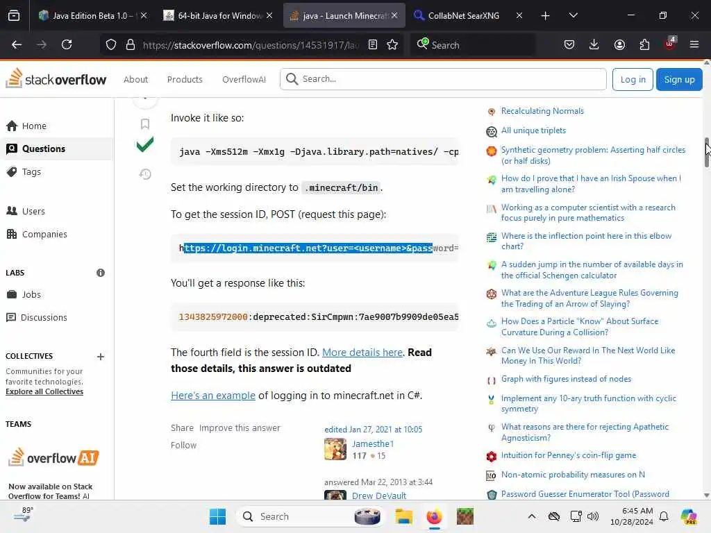Open the Firefox View icon

tap(14, 15)
